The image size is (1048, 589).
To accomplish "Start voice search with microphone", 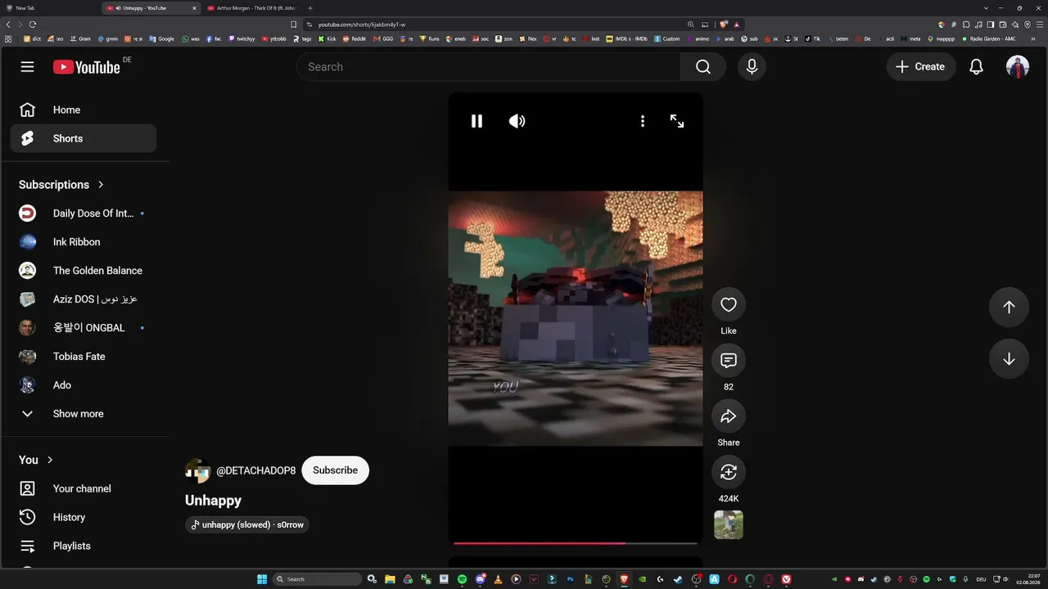I will (x=752, y=67).
